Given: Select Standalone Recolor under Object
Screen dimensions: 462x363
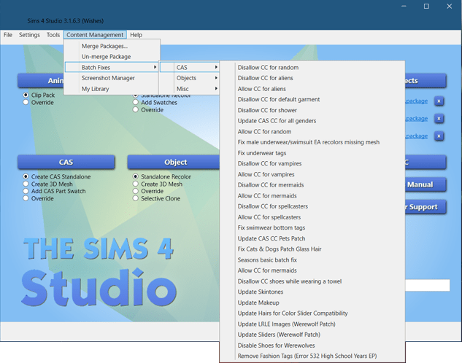Looking at the screenshot, I should click(135, 176).
